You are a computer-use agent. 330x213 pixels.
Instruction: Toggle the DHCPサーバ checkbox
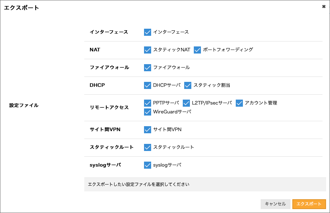click(148, 85)
